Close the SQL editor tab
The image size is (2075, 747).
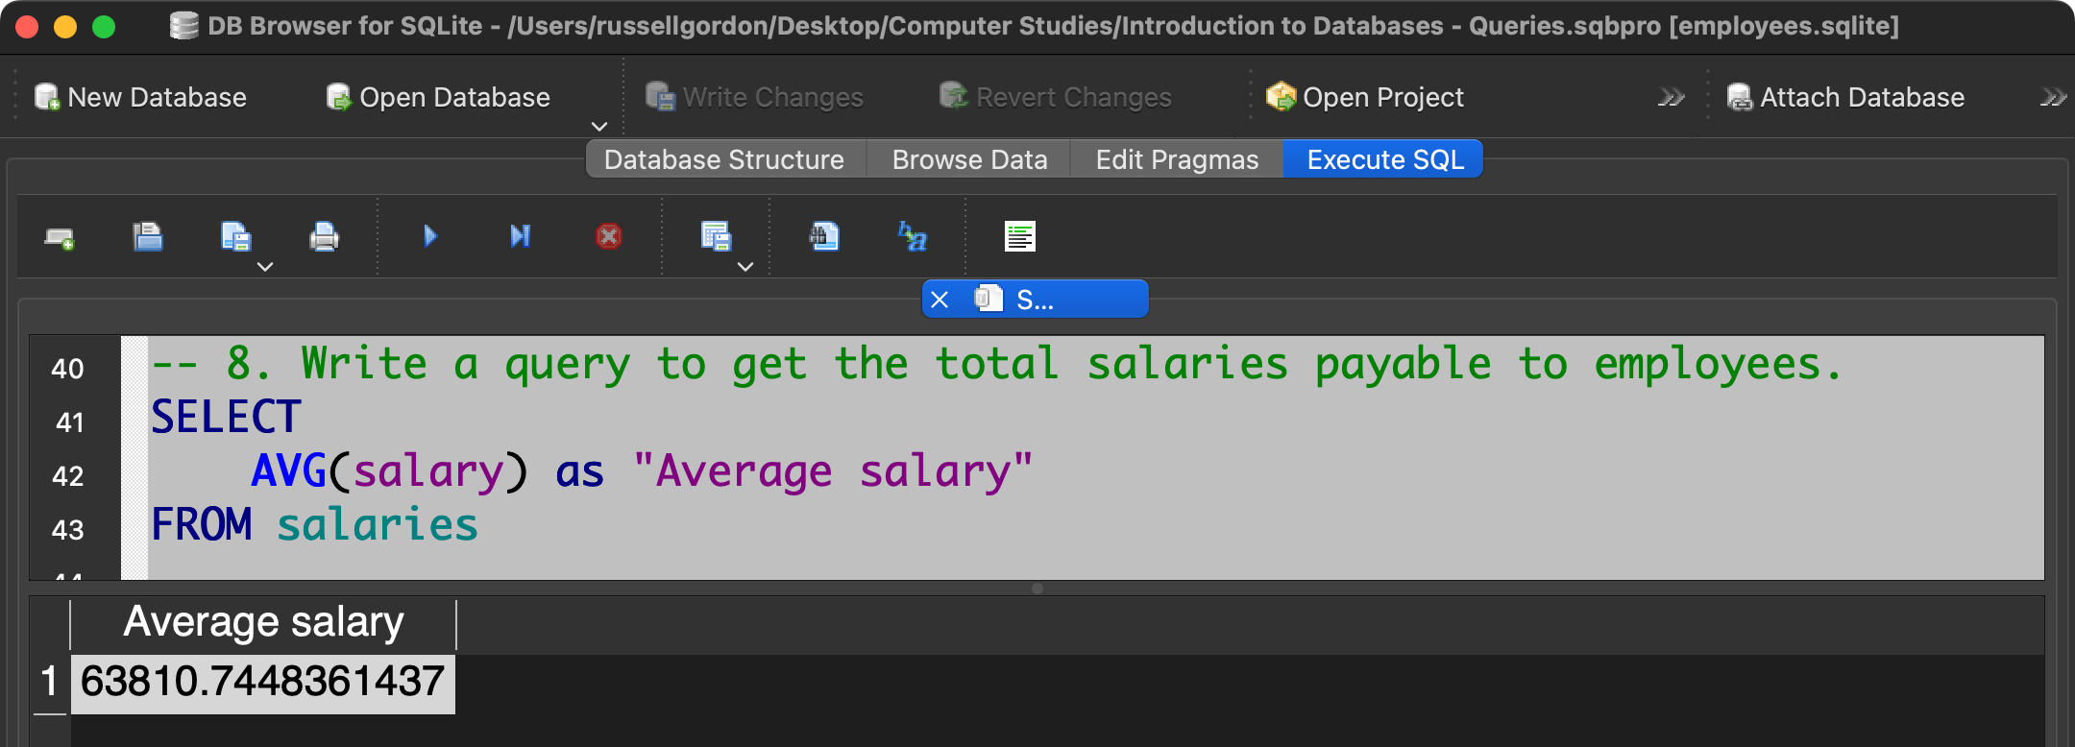(940, 300)
